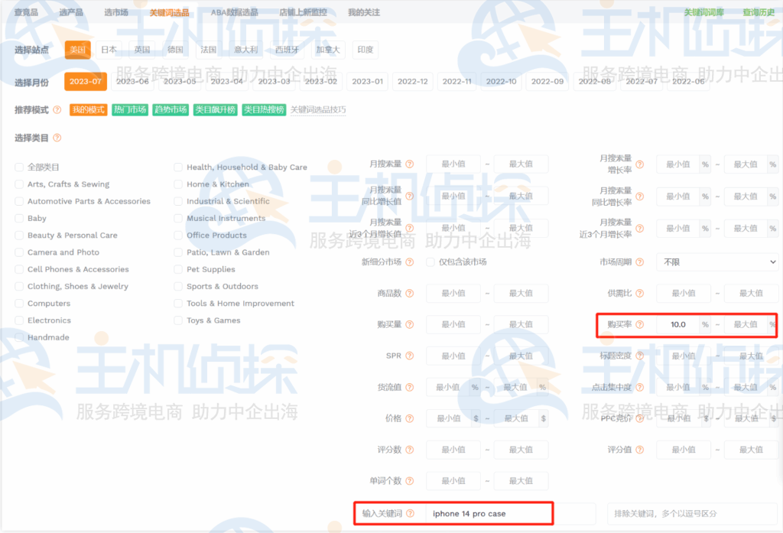Select the 热门市场 recommendation mode

129,110
